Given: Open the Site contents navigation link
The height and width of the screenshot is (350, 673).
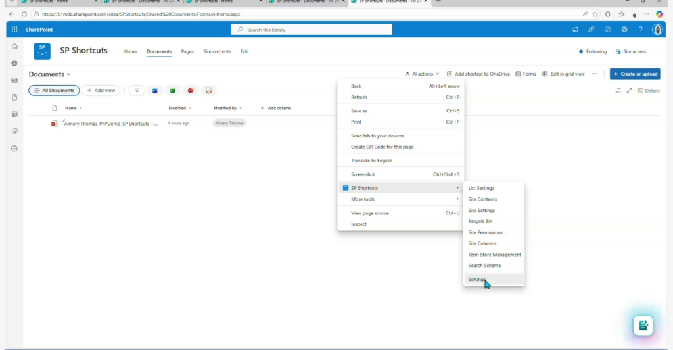Looking at the screenshot, I should coord(217,51).
